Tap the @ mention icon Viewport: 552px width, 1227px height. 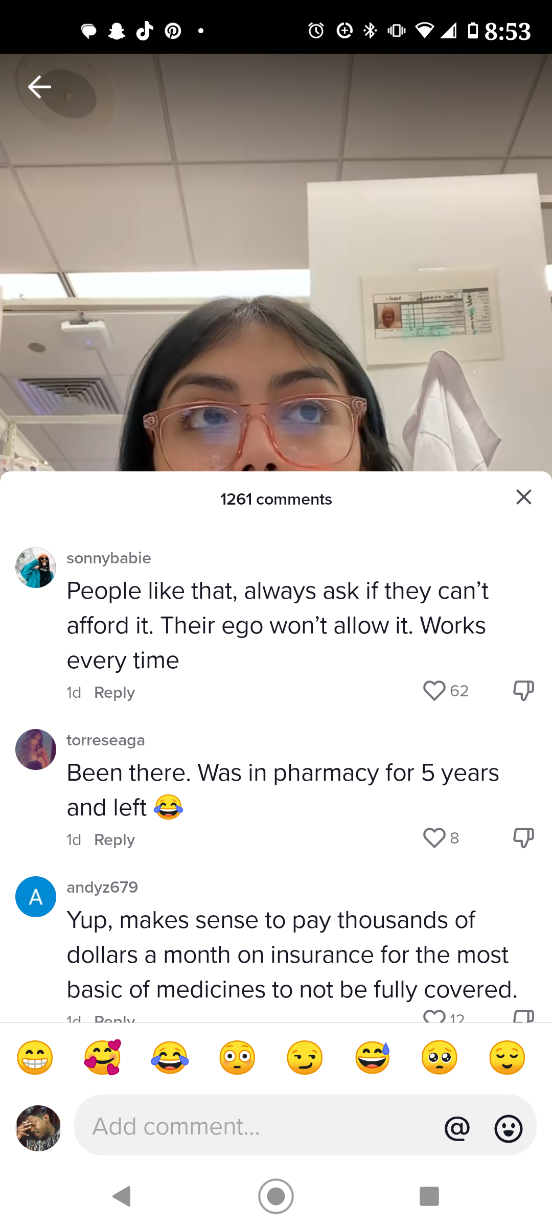457,1128
